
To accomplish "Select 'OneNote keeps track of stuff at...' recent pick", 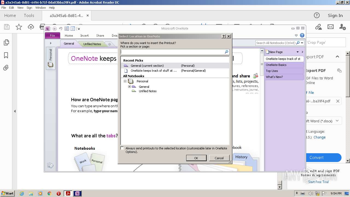I will [x=175, y=71].
